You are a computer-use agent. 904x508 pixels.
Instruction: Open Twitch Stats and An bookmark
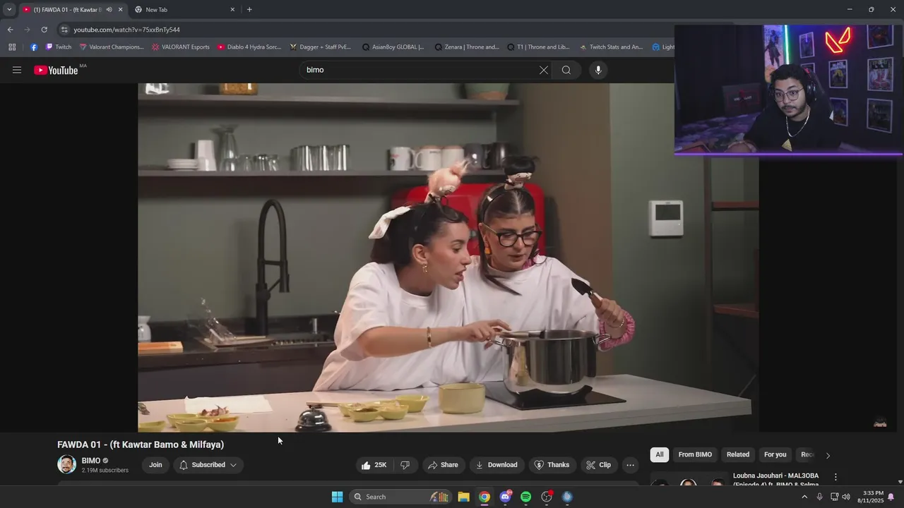(x=611, y=47)
